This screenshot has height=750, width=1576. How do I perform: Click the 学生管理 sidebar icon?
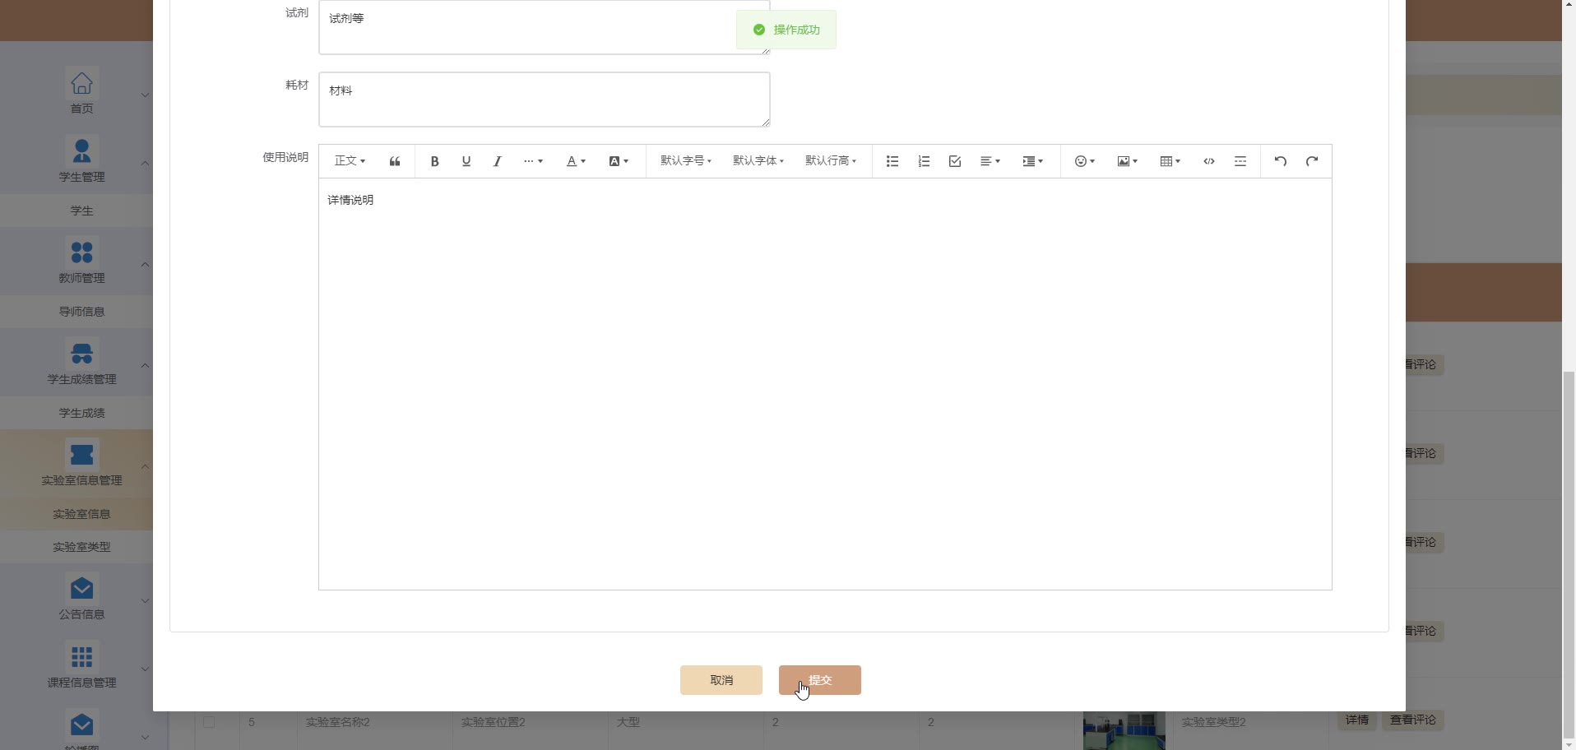click(x=81, y=150)
